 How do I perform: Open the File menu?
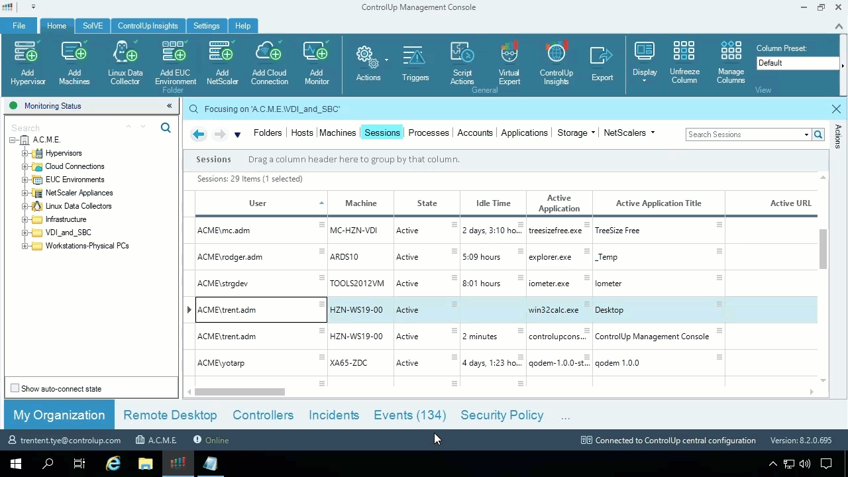click(x=19, y=26)
